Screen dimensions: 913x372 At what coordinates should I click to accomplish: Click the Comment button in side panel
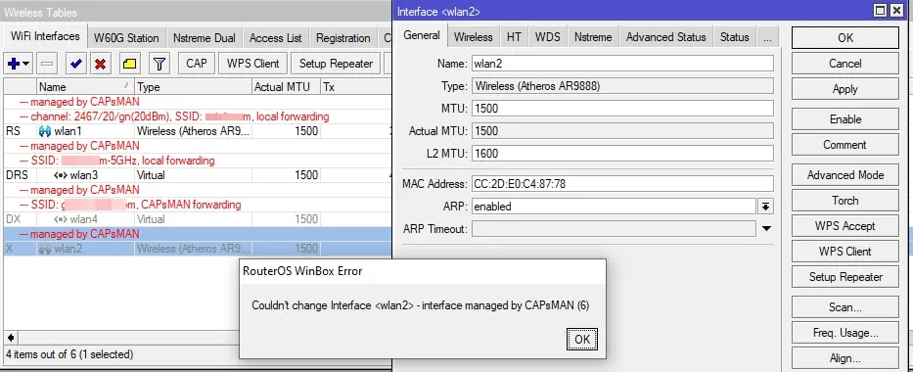(845, 145)
